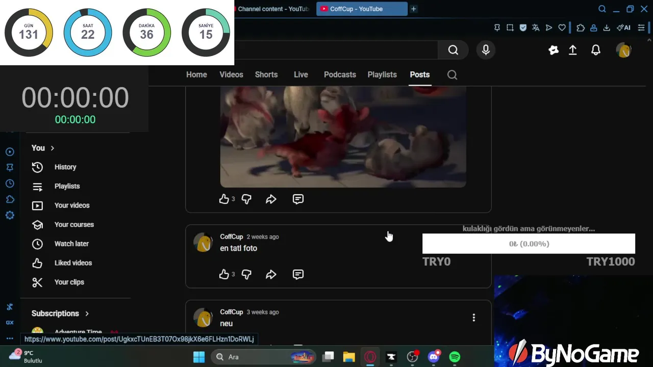Image resolution: width=653 pixels, height=367 pixels.
Task: Click the Windows Start button
Action: point(199,357)
